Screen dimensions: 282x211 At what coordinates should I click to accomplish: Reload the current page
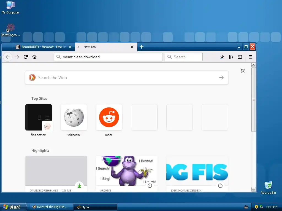(26, 57)
